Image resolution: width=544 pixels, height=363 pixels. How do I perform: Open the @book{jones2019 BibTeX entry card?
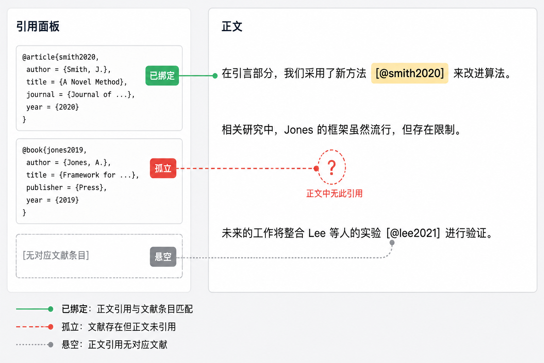99,181
